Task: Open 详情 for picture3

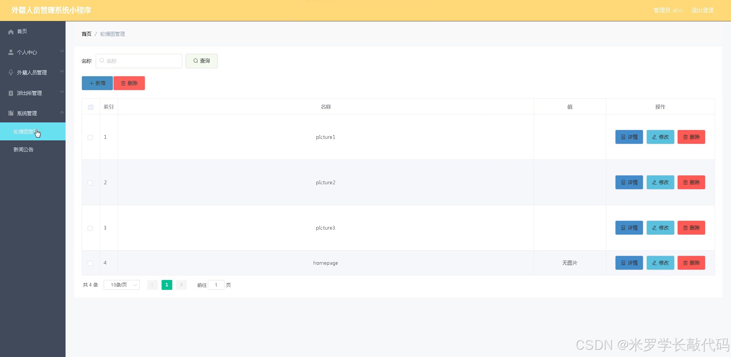Action: click(x=629, y=228)
